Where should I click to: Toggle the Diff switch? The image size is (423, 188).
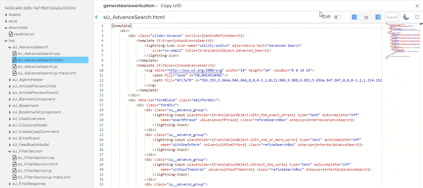tap(337, 17)
